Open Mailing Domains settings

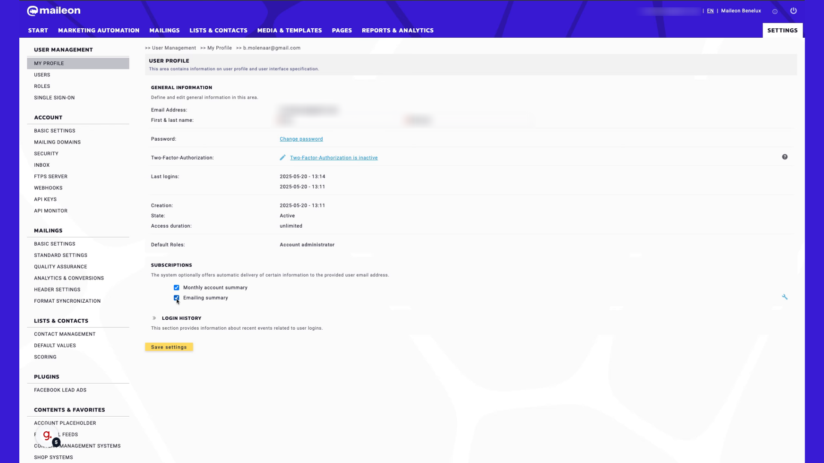point(58,142)
